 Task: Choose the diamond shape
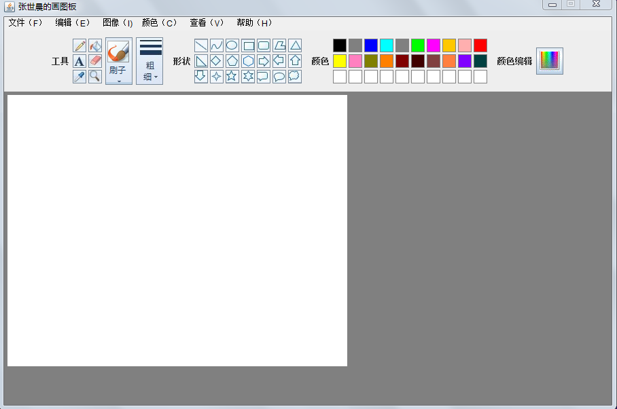click(217, 61)
